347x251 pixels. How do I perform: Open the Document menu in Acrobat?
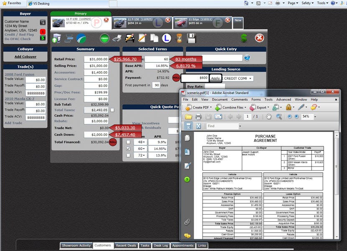(220, 100)
